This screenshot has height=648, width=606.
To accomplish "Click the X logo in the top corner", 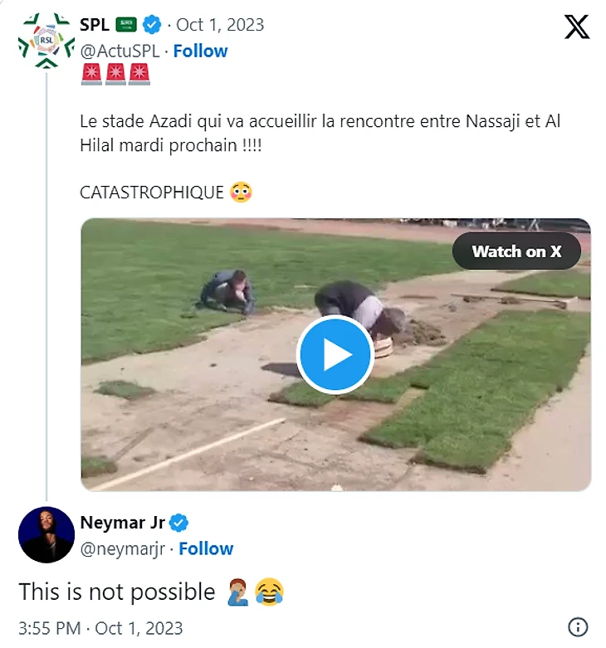I will pyautogui.click(x=577, y=27).
